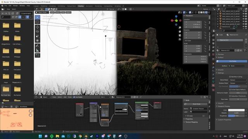Open the Object Mode dropdown
Viewport: 248px width, 139px height.
42,12
